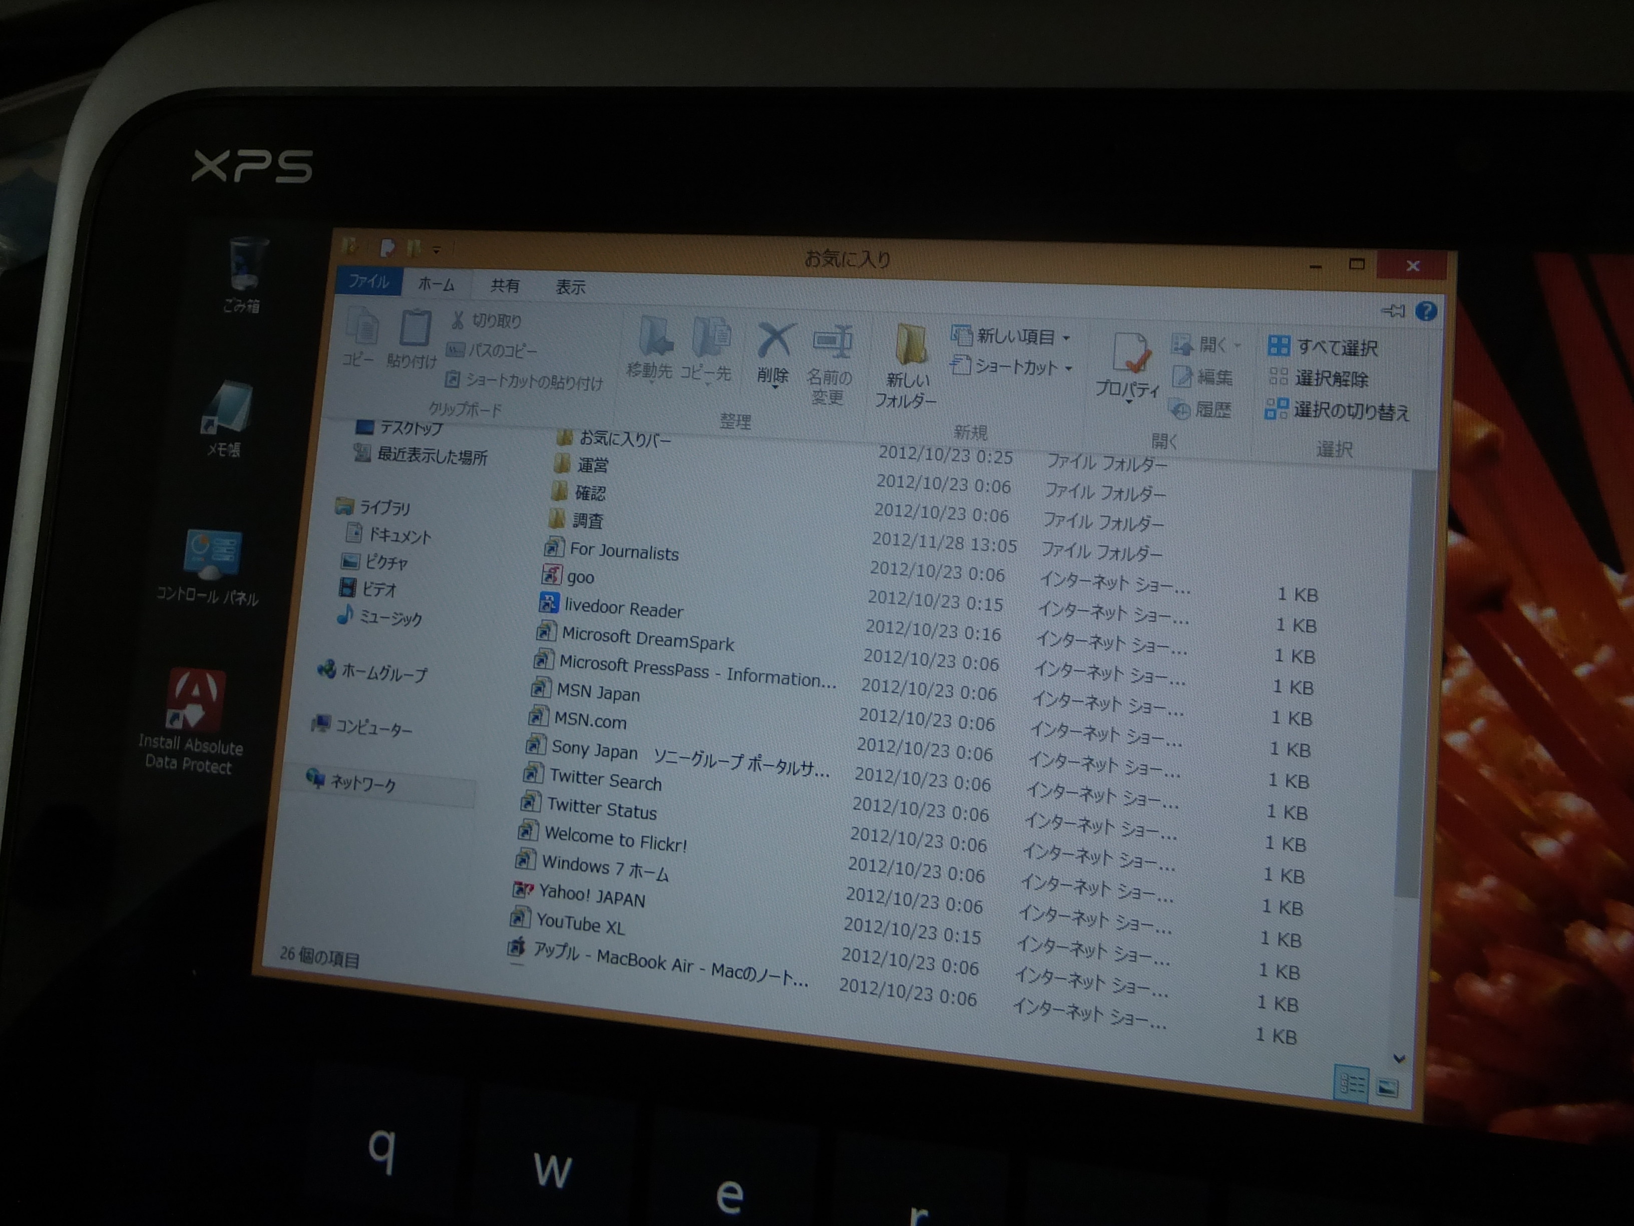Viewport: 1634px width, 1226px height.
Task: Select the ホーム ribbon tab
Action: click(x=436, y=284)
